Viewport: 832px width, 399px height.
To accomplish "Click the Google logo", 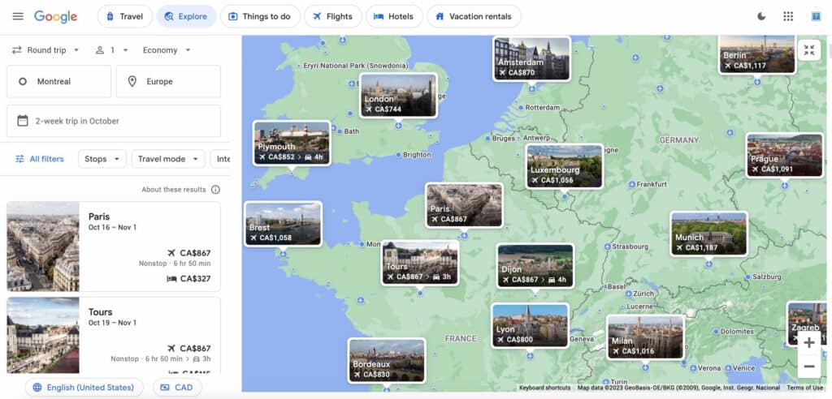I will pyautogui.click(x=56, y=16).
